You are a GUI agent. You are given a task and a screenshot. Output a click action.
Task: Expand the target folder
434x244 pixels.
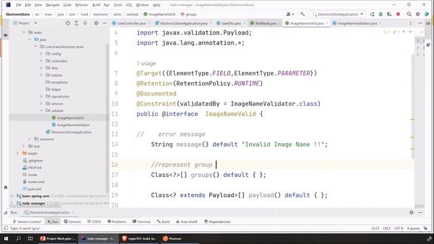[18, 153]
